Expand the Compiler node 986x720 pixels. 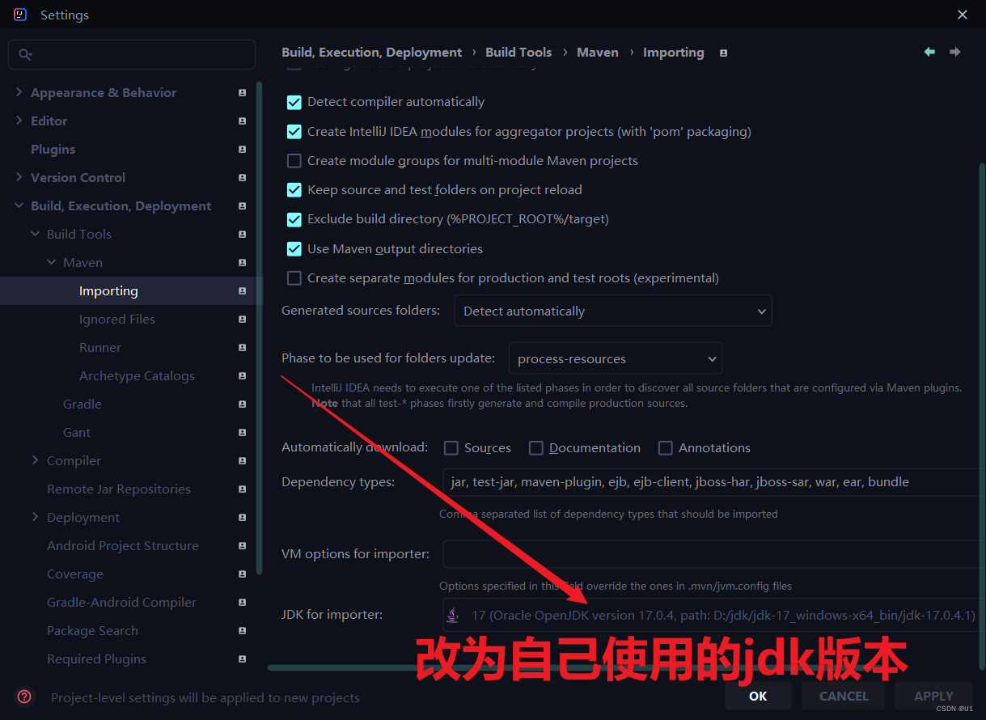point(36,460)
